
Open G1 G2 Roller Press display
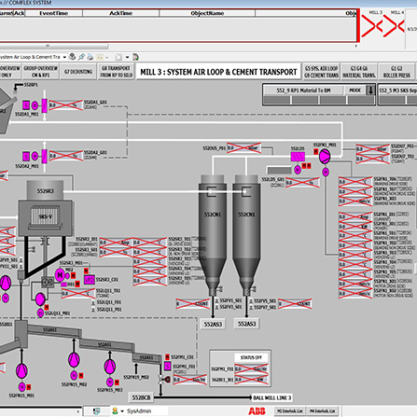(396, 72)
